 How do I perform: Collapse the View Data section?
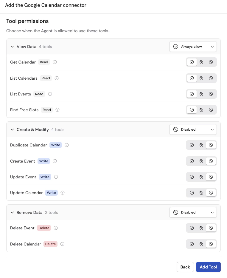[12, 47]
